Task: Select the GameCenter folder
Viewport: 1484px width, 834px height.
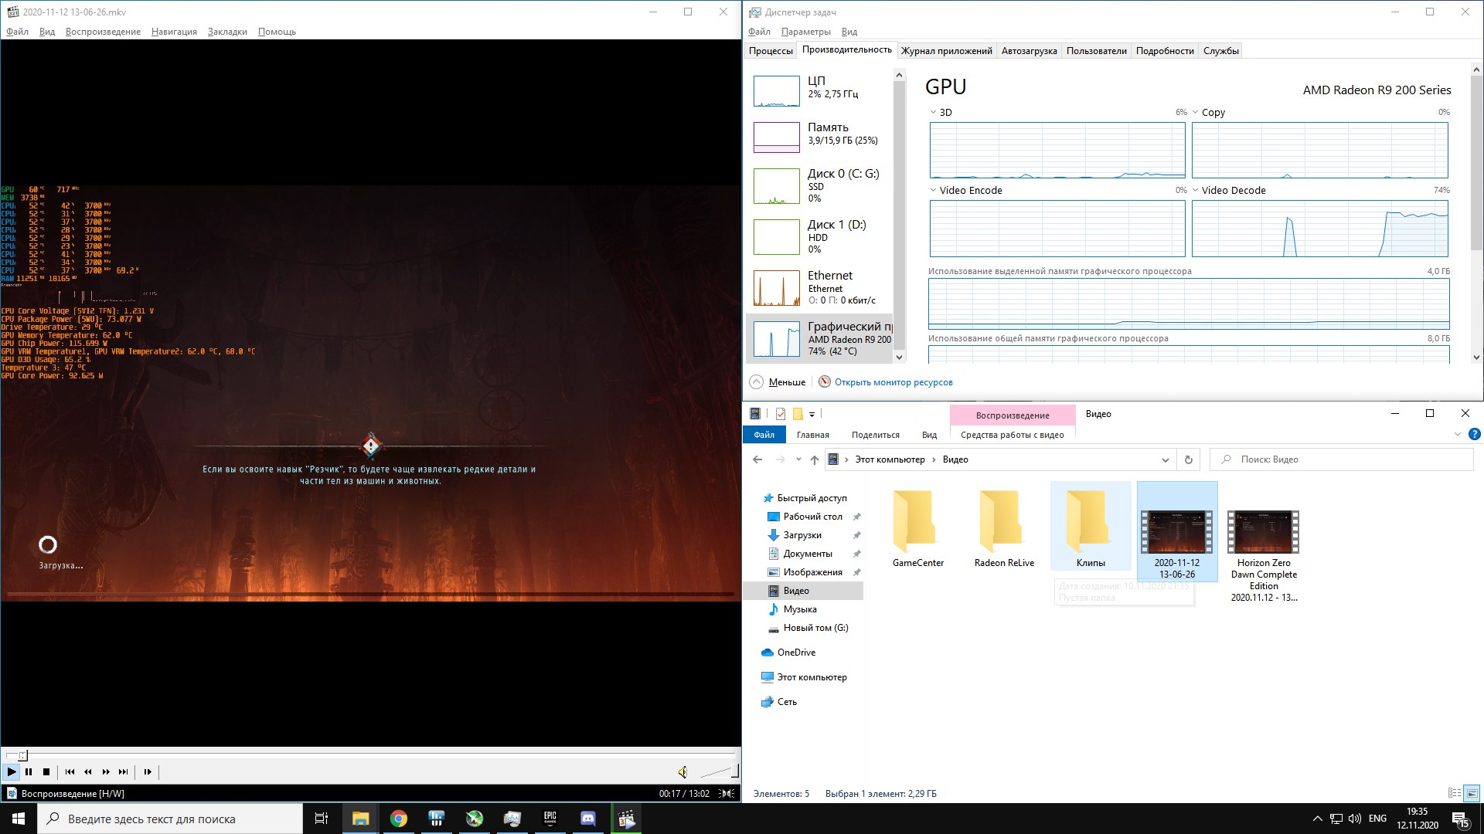Action: [917, 529]
